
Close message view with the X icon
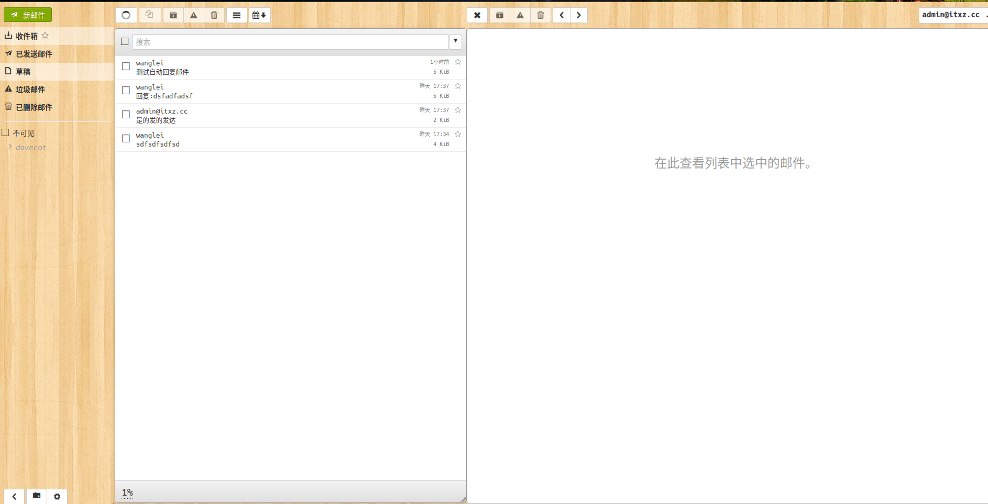point(477,15)
